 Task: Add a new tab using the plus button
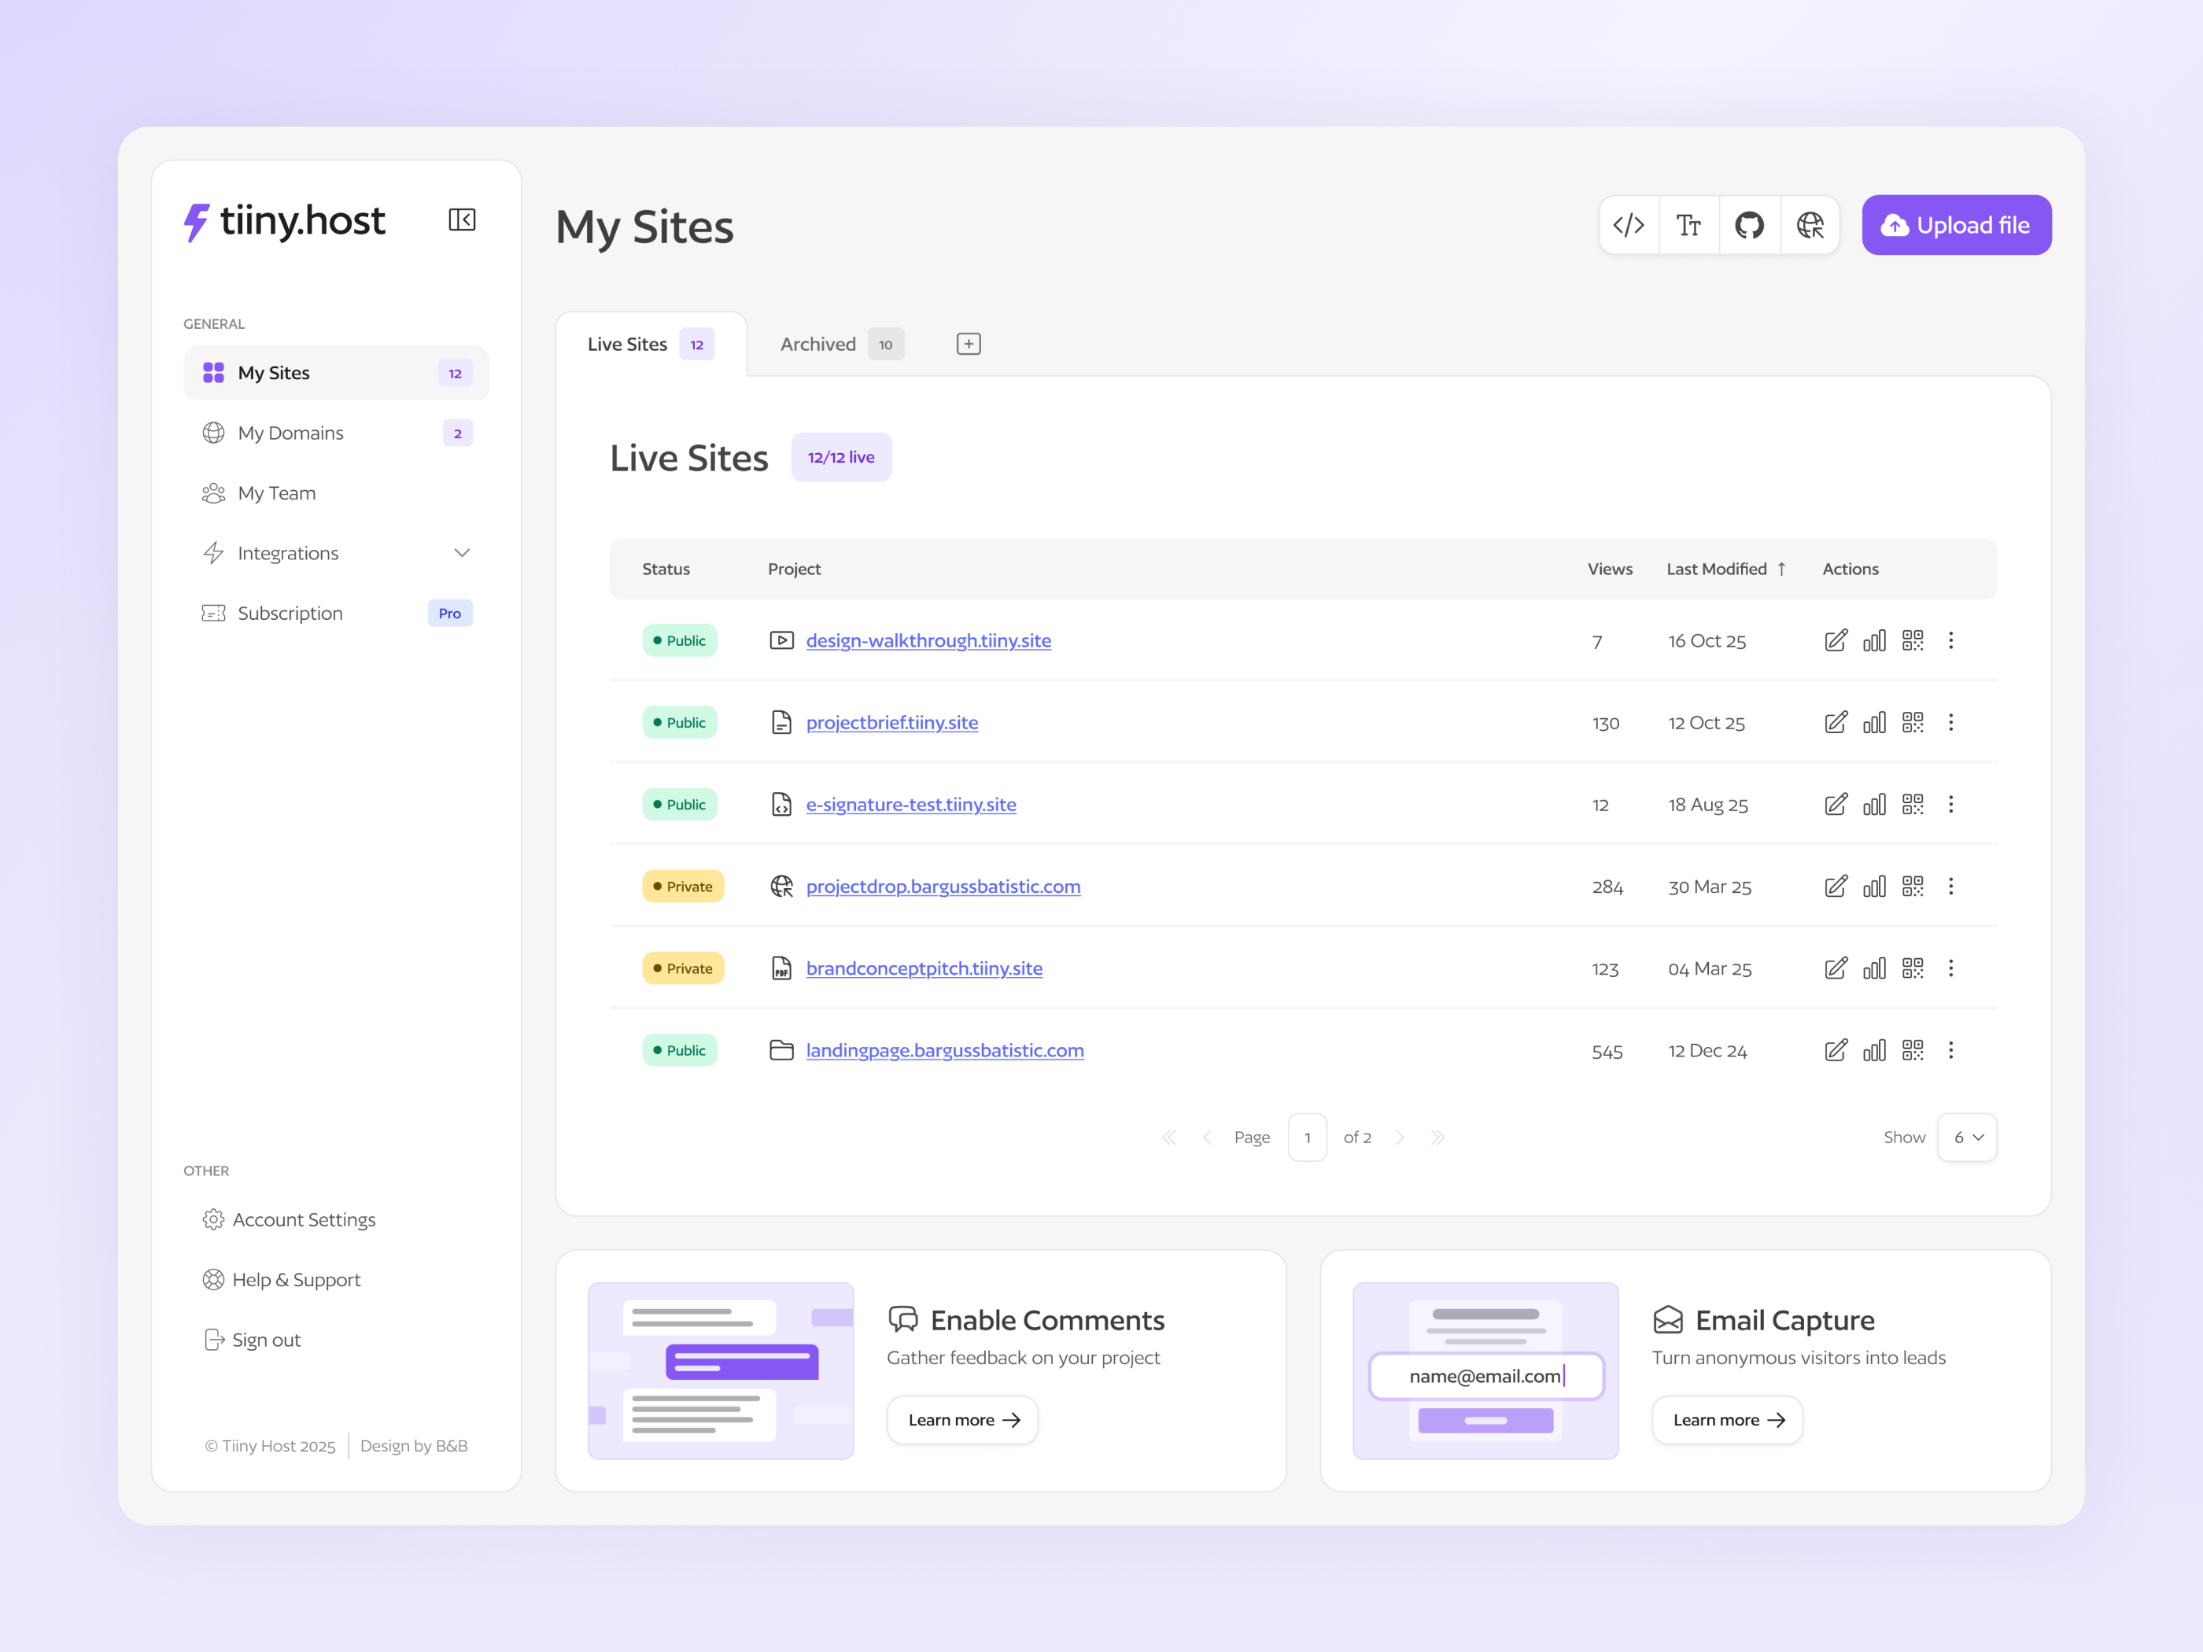(x=967, y=342)
